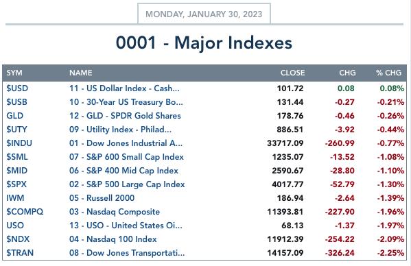
Task: Open the $COMPQ symbol link
Action: click(25, 212)
